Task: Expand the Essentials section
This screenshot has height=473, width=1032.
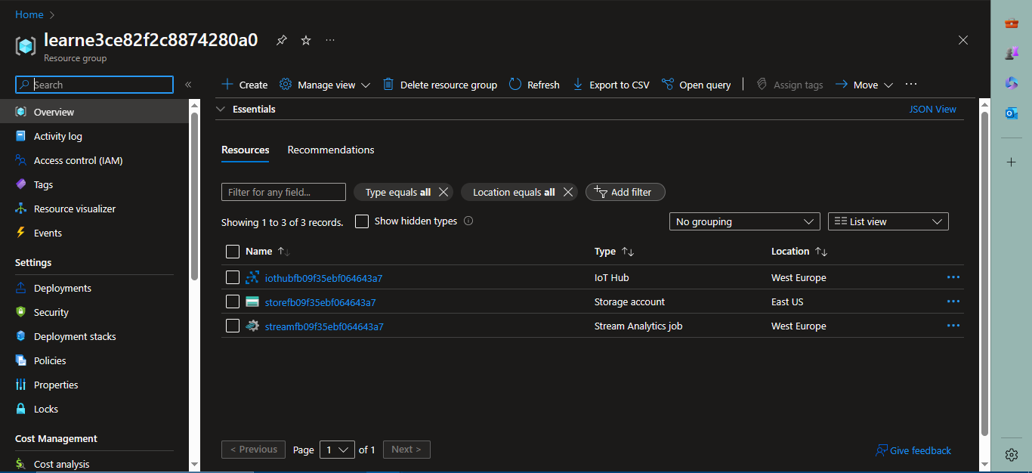Action: 220,108
